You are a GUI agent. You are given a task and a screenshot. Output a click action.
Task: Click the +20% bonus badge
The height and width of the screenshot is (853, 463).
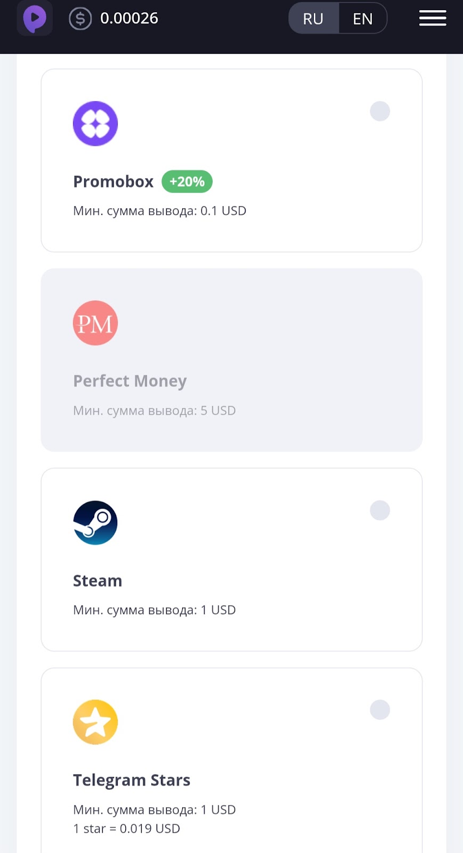(x=187, y=181)
